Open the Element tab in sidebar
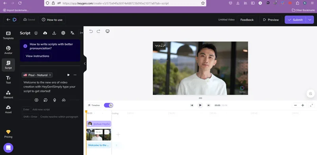The image size is (317, 155). [8, 95]
